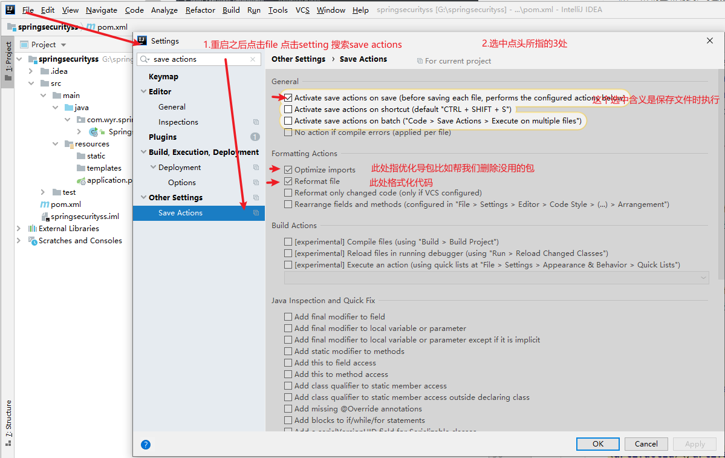Enable Add final modifier to field

[288, 317]
